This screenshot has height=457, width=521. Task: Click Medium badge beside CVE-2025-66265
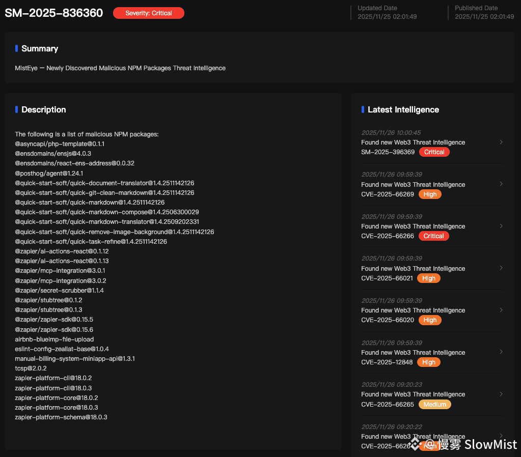[434, 405]
